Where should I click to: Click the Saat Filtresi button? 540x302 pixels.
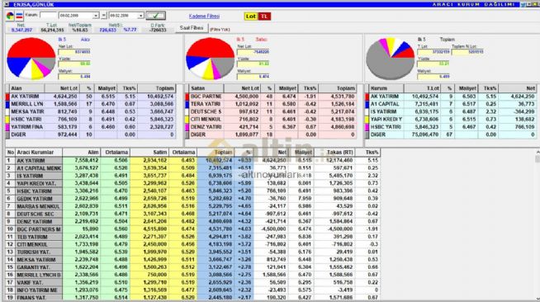[x=192, y=28]
